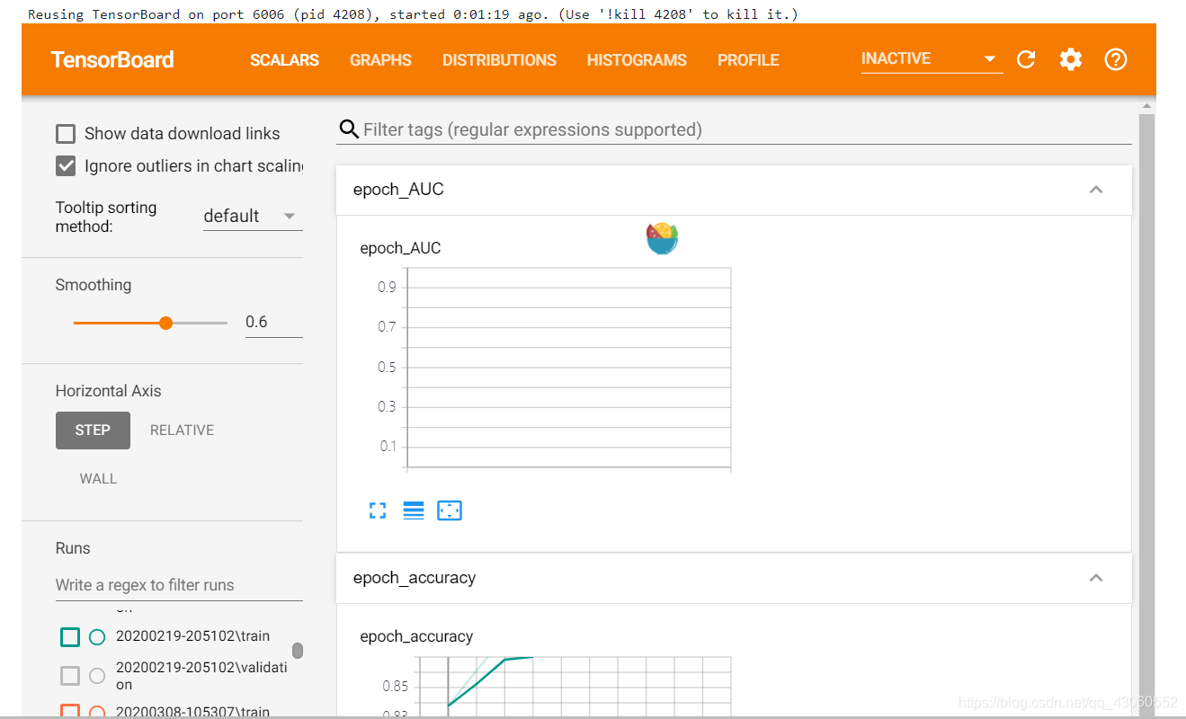The width and height of the screenshot is (1186, 719).
Task: Set horizontal axis to STEP
Action: tap(93, 431)
